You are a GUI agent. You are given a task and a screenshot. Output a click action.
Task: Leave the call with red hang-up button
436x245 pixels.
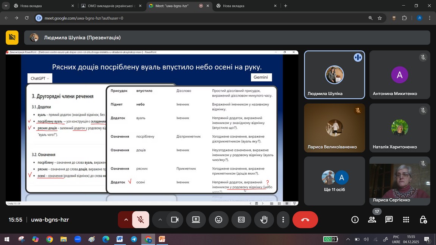[305, 220]
